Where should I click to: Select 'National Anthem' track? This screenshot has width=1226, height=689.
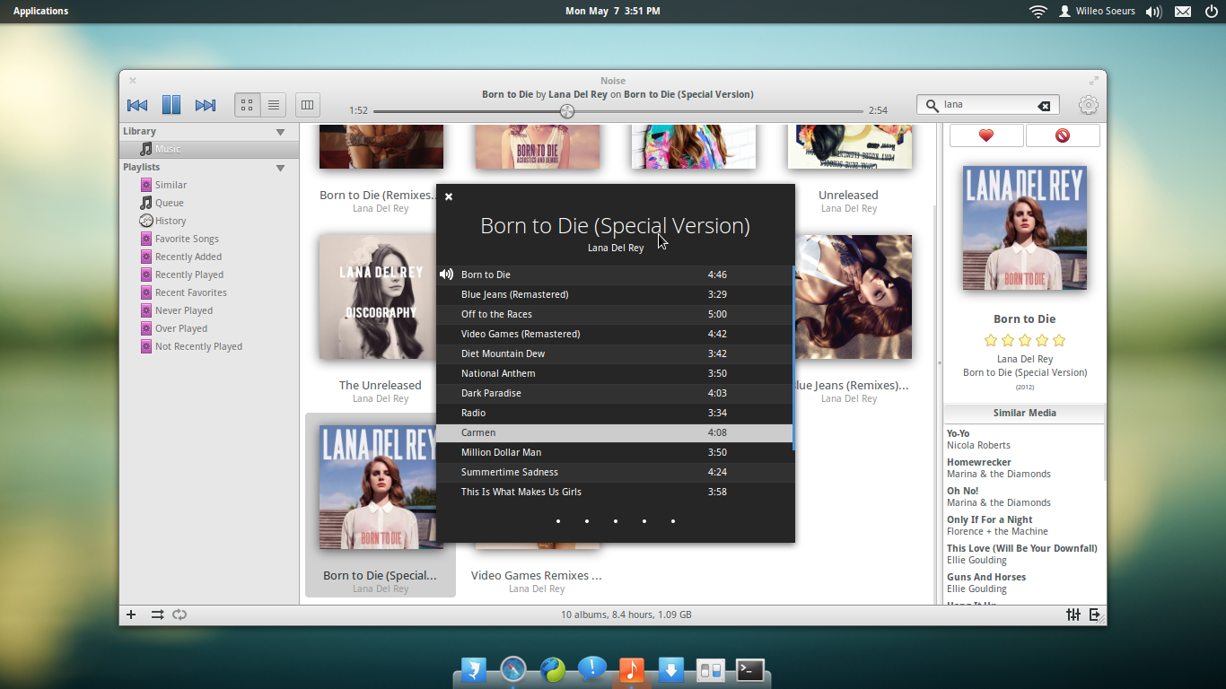tap(615, 373)
